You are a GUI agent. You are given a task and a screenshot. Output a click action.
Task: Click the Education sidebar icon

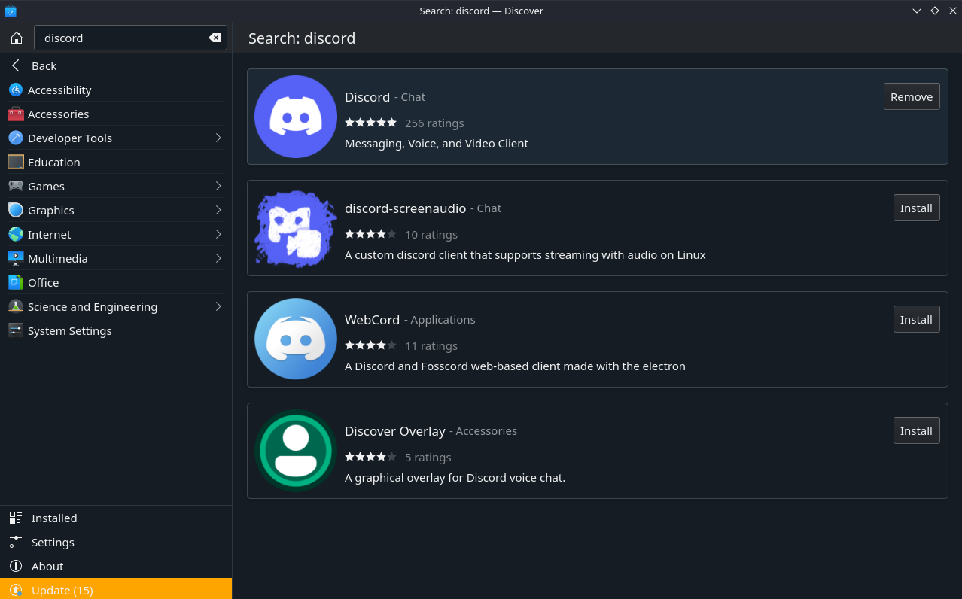click(x=16, y=162)
